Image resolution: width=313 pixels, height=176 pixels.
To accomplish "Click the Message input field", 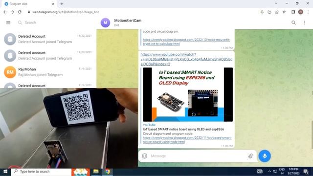I will (x=198, y=156).
